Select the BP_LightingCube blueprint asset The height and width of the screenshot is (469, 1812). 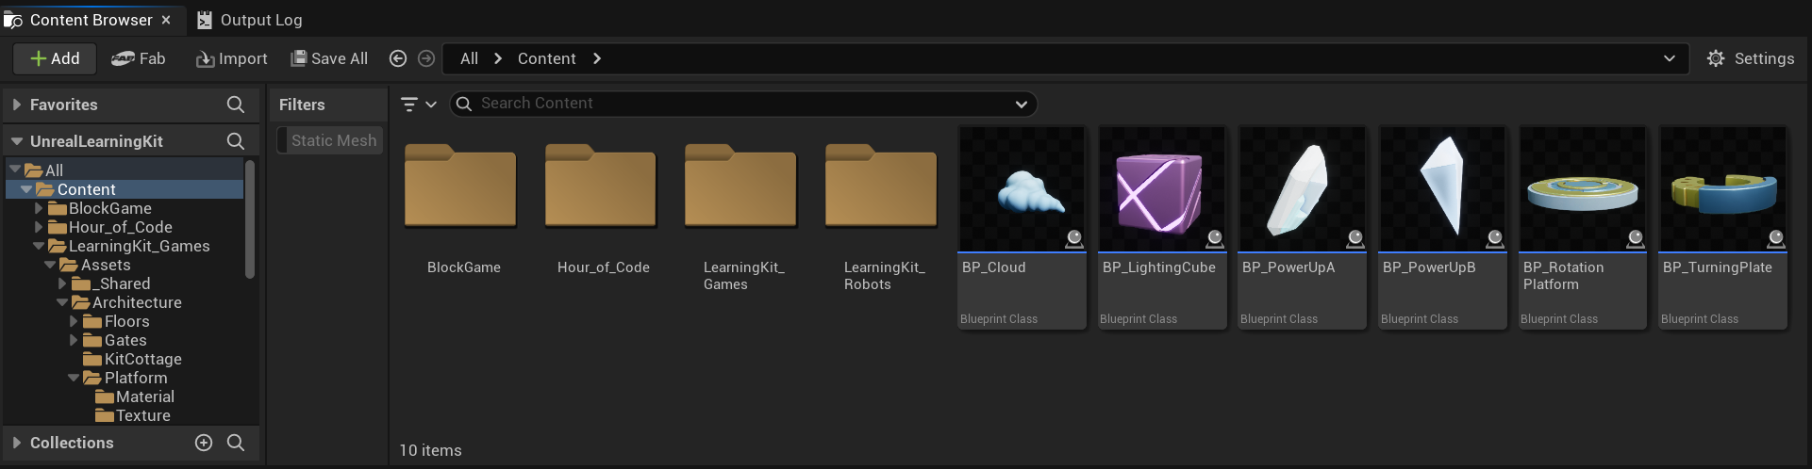(x=1162, y=228)
